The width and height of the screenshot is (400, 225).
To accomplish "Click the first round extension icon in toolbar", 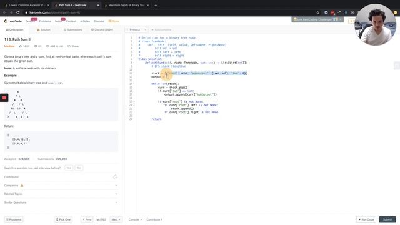I will point(326,12).
